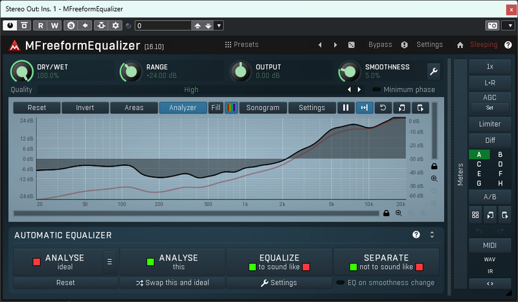Toggle EQ on smoothness change
The image size is (518, 302).
click(x=385, y=283)
